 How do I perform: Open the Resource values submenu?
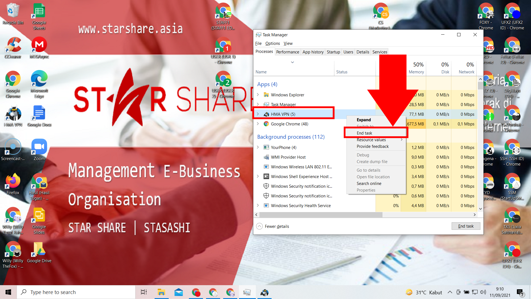click(x=376, y=140)
